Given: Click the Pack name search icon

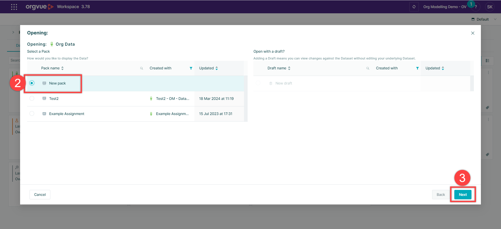Looking at the screenshot, I should pos(142,68).
